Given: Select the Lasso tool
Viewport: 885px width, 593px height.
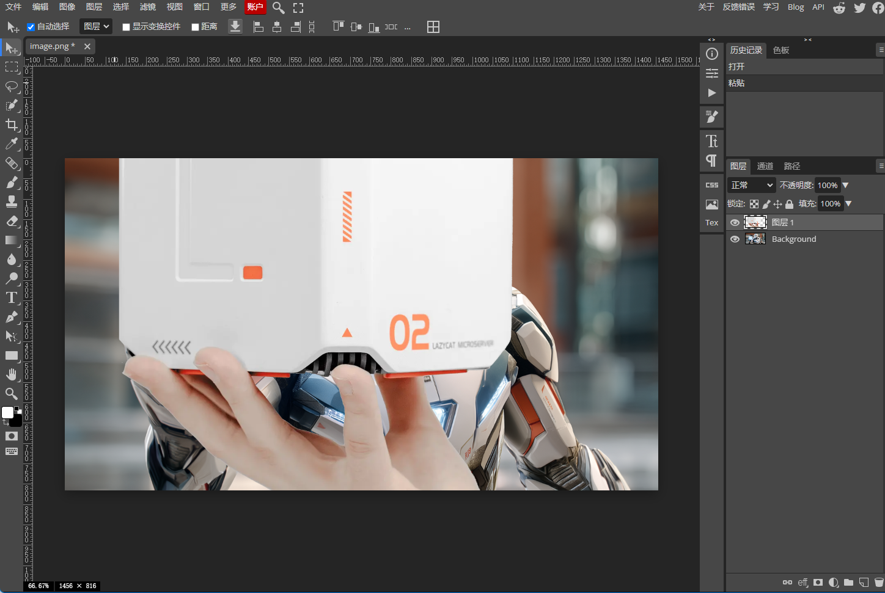Looking at the screenshot, I should tap(12, 86).
